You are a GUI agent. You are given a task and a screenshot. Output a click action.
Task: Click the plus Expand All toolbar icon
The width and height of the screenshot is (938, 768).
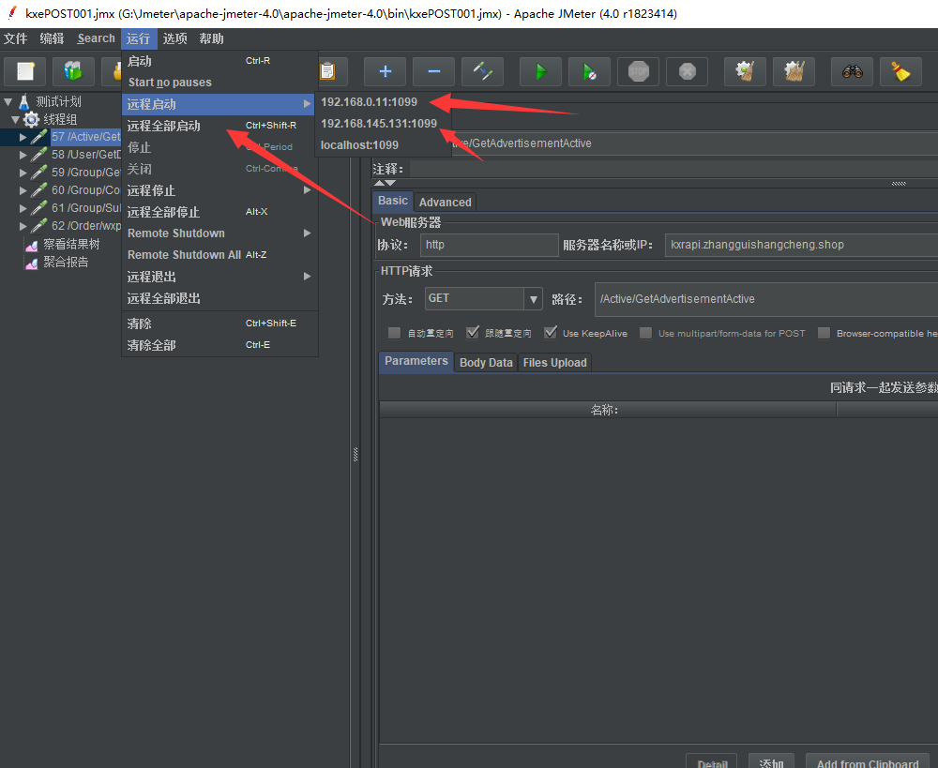pyautogui.click(x=385, y=71)
